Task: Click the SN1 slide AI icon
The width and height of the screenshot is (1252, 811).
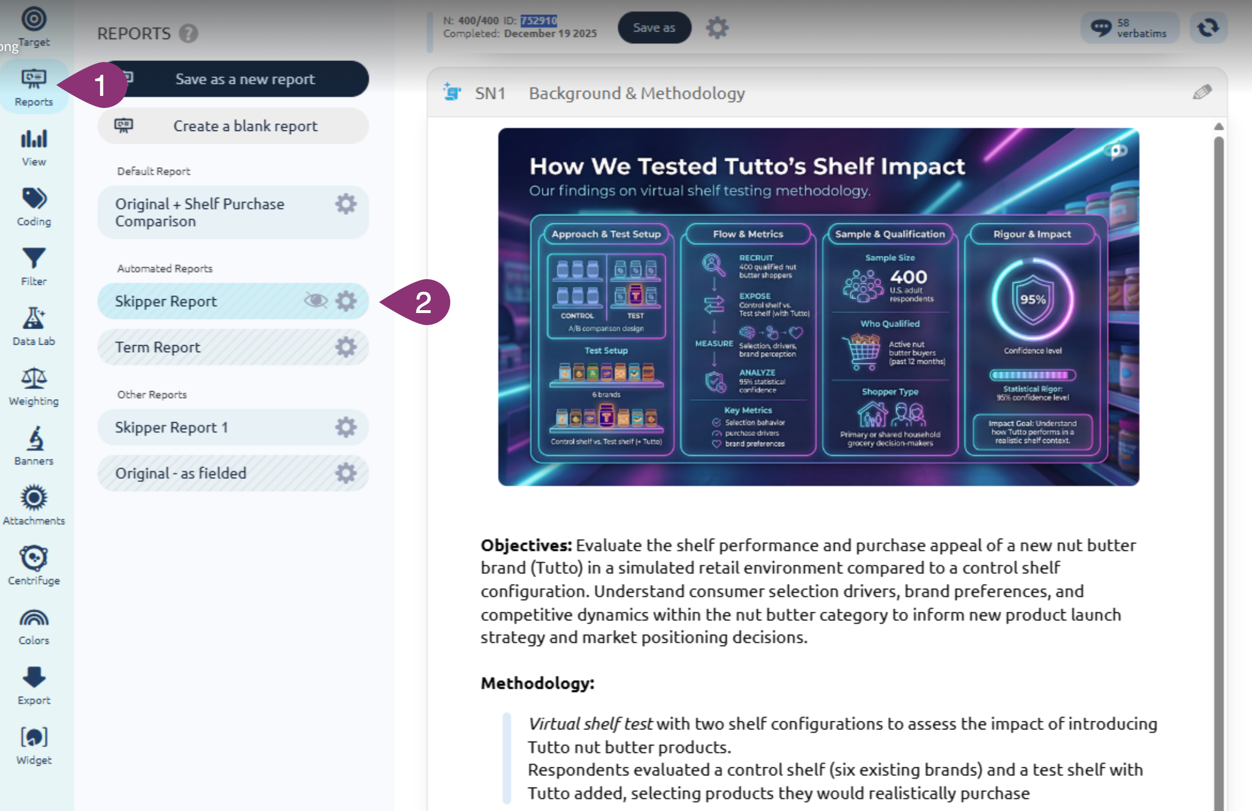Action: pyautogui.click(x=453, y=92)
